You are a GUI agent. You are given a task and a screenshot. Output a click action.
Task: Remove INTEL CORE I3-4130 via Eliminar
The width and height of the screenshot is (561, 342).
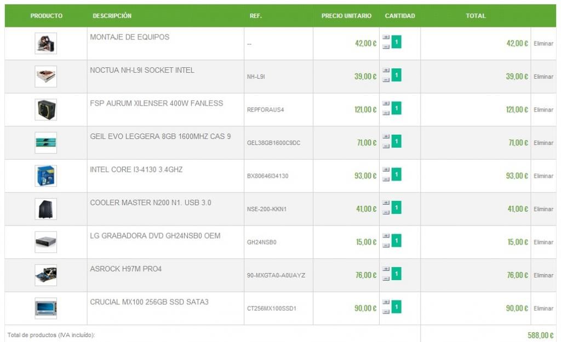(x=543, y=176)
